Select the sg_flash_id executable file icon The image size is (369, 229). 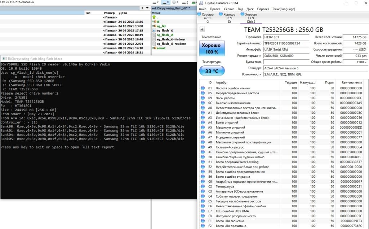[x=154, y=30]
